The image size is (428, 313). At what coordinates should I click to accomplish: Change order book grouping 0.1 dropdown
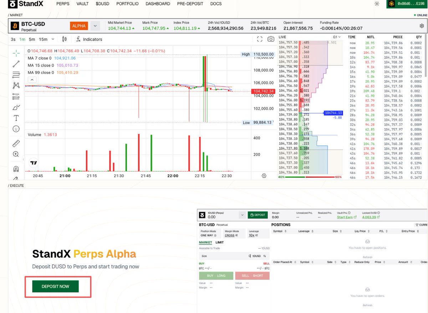[x=337, y=37]
